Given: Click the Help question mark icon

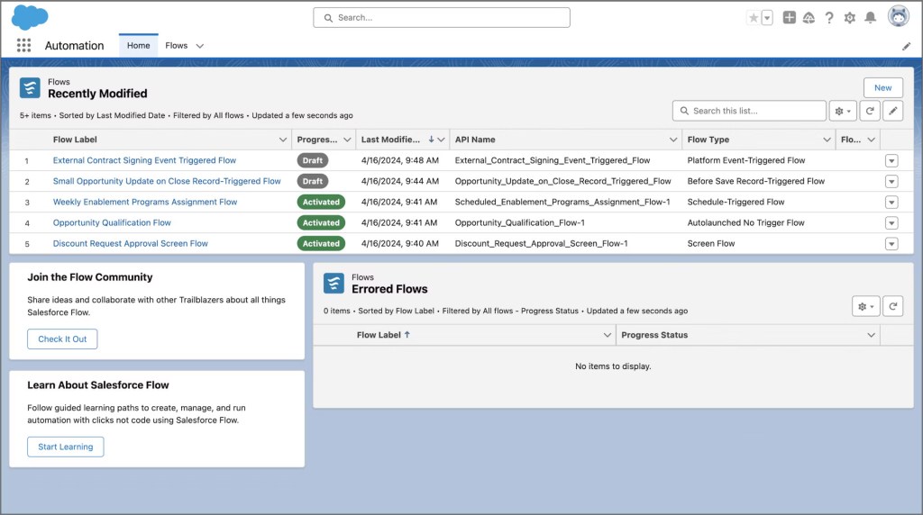Looking at the screenshot, I should [828, 18].
